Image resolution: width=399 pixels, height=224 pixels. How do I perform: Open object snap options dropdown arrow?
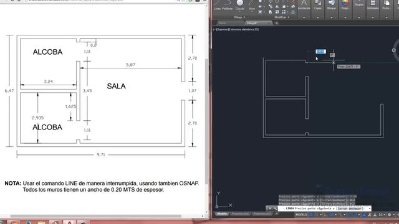click(x=359, y=215)
